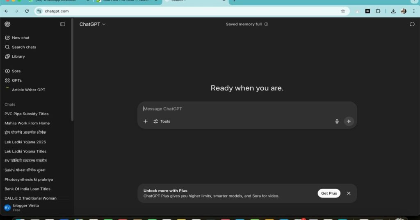420x220 pixels.
Task: Open chat 'Photosynthesis ki prakriya'
Action: 29,180
